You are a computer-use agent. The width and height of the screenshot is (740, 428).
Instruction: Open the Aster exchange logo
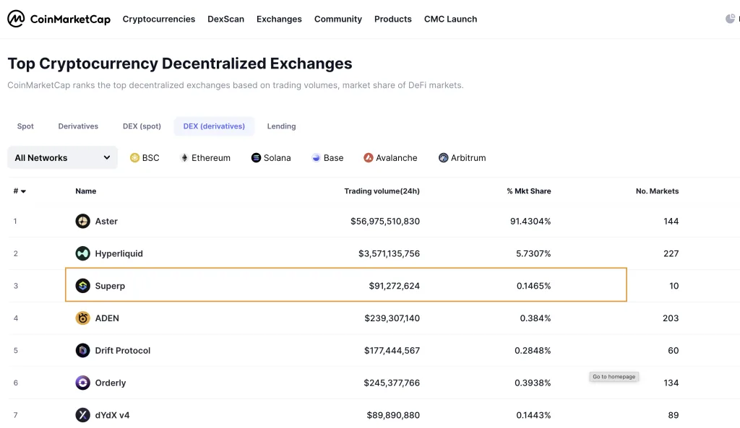[82, 221]
